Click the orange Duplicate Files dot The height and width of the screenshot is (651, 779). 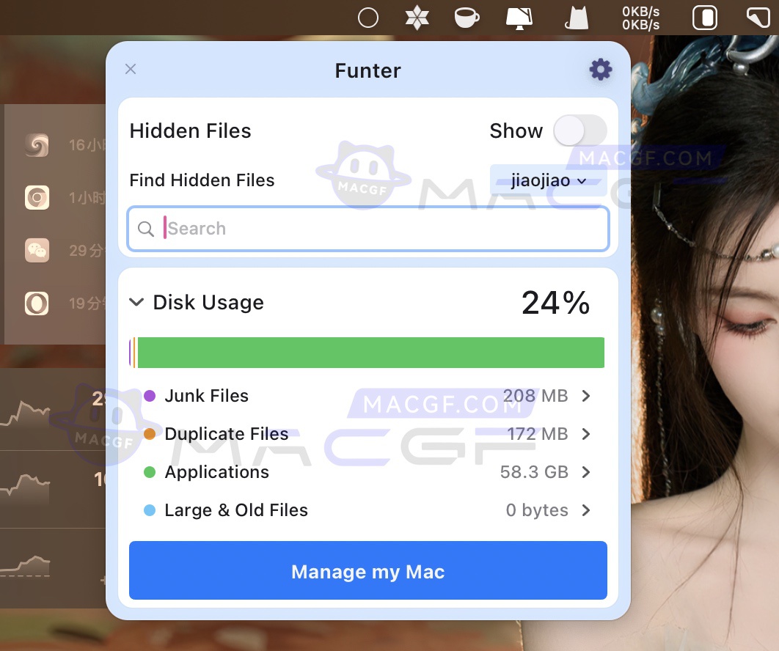149,434
